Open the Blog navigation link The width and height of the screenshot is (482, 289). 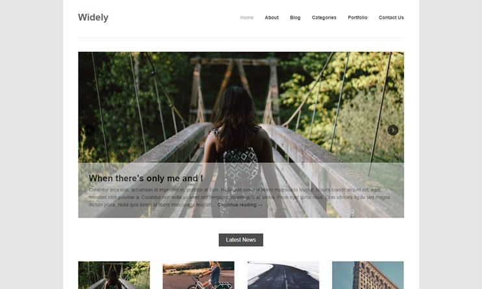[295, 18]
